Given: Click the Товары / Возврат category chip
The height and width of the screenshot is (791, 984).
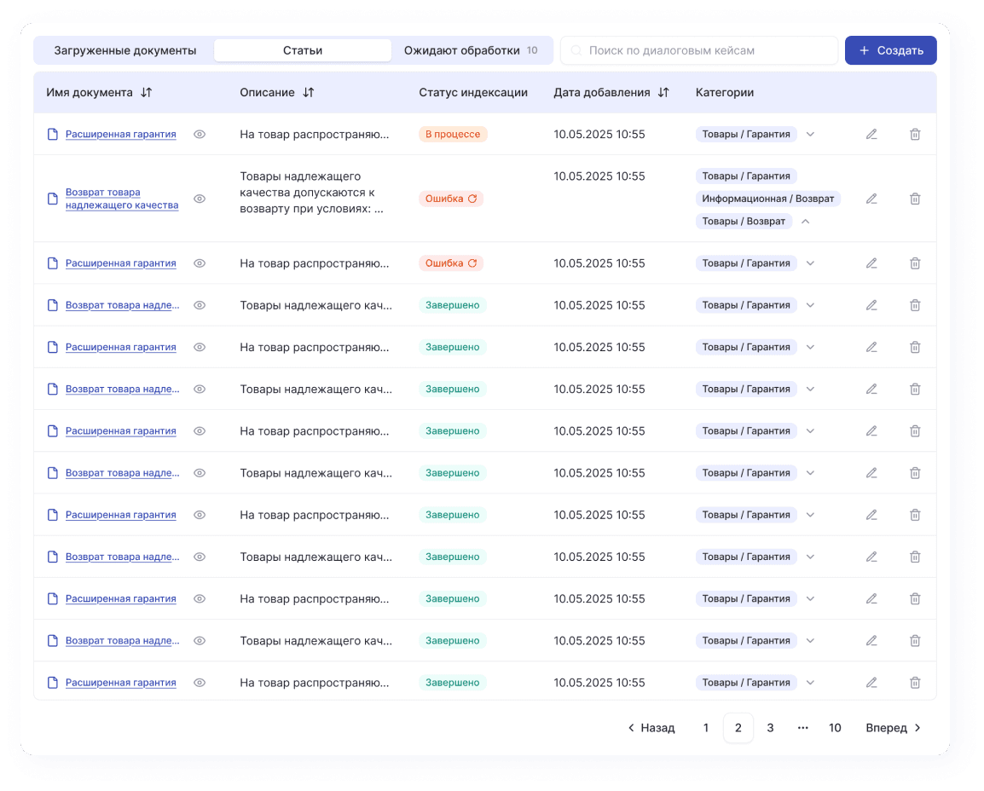Looking at the screenshot, I should tap(744, 222).
